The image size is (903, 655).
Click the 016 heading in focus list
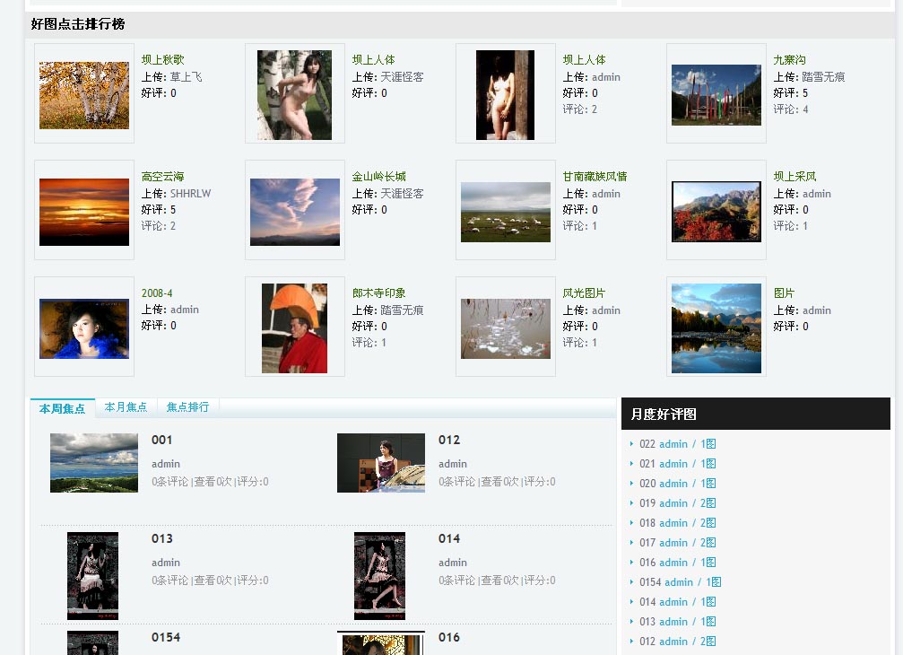(449, 637)
